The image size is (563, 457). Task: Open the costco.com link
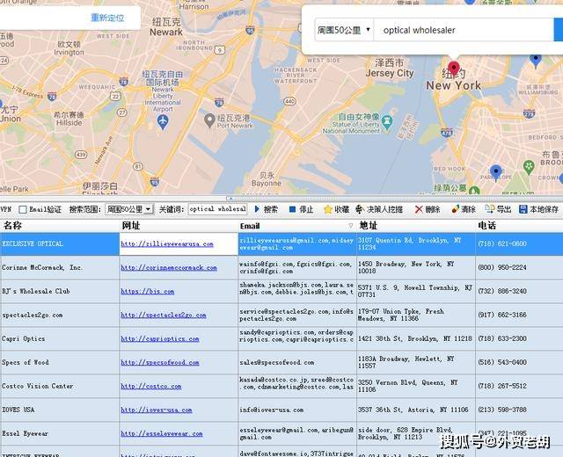(151, 386)
